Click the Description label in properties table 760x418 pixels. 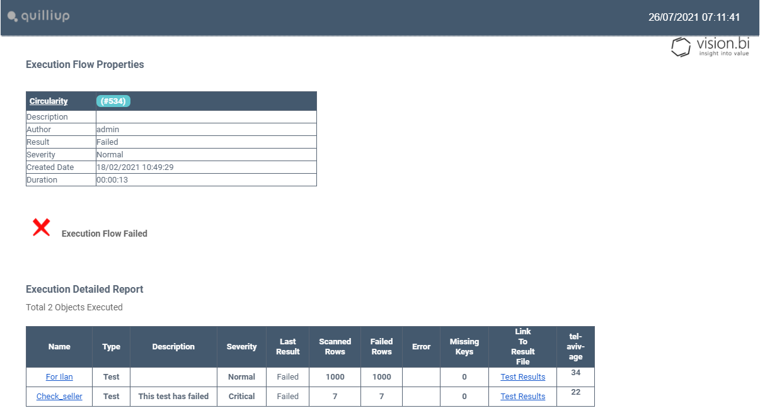point(47,117)
